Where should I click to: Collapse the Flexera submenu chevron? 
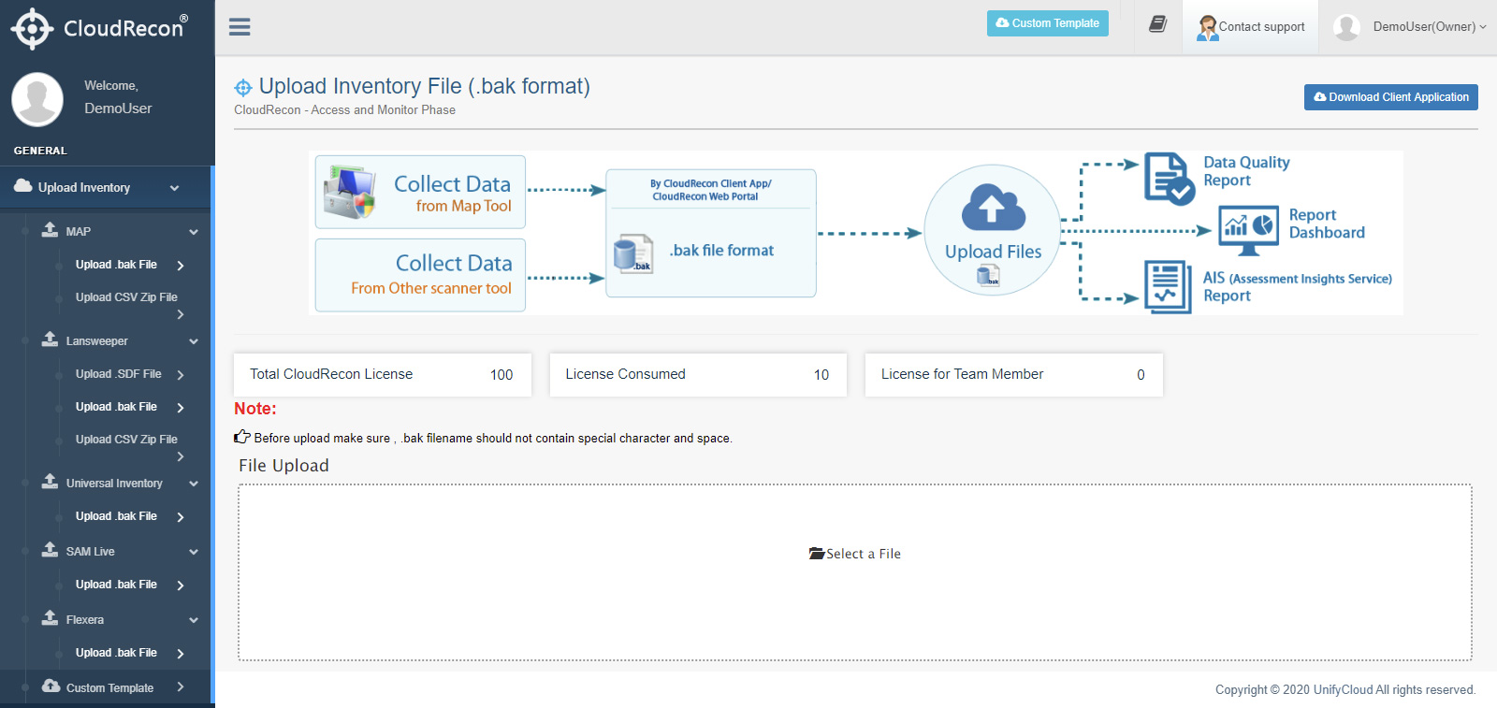pos(194,620)
